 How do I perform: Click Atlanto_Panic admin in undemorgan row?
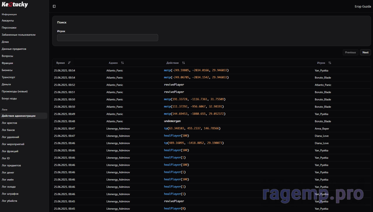(115, 121)
